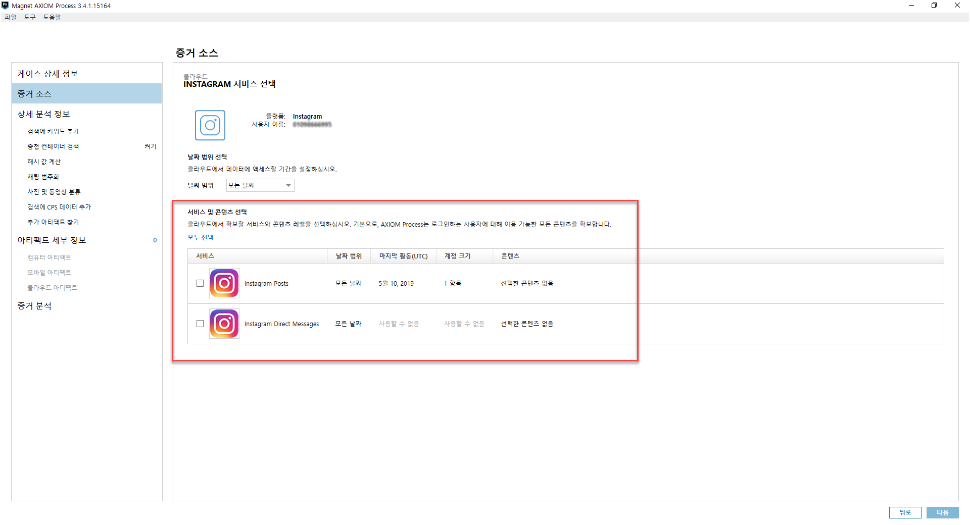Click 컴퓨터 아티팩트 sidebar entry
The image size is (970, 525).
[50, 257]
